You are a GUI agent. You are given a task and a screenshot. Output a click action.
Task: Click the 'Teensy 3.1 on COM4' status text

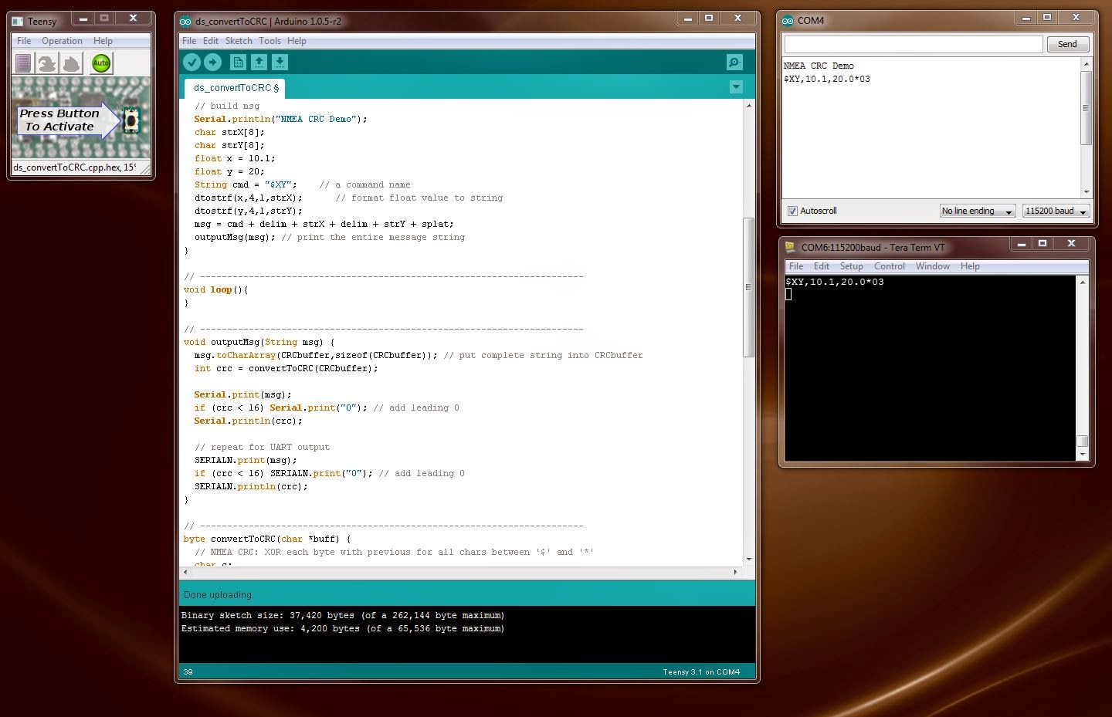(701, 671)
